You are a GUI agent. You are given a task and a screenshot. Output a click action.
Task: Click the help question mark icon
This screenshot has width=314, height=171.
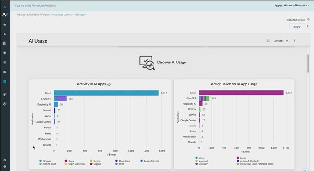point(5,166)
